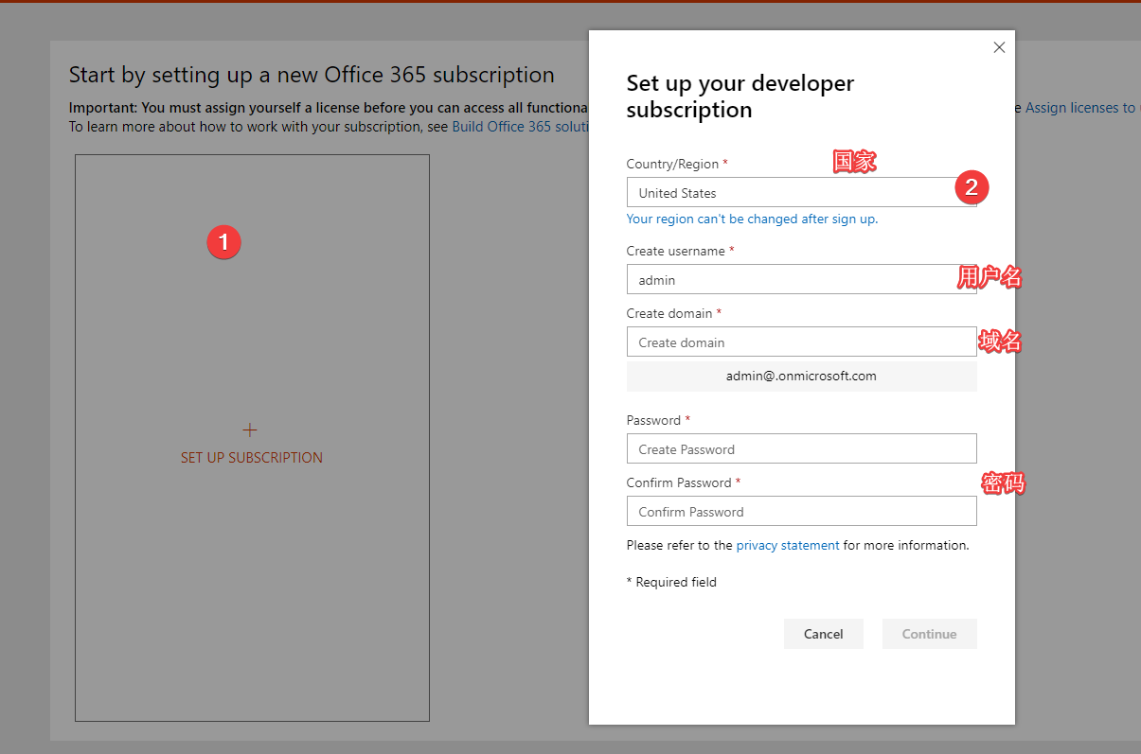Viewport: 1141px width, 754px height.
Task: Click the red circle marker numbered 2
Action: tap(971, 187)
